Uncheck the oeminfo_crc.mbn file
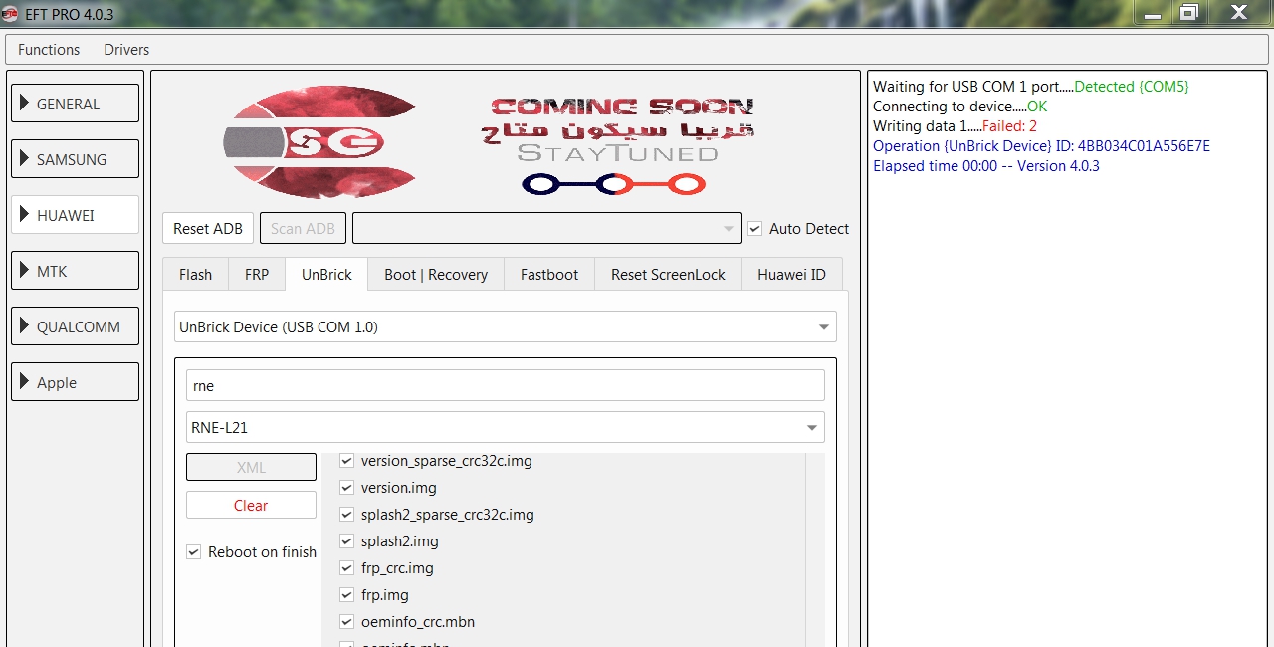Screen dimensions: 1274x647 pyautogui.click(x=347, y=622)
